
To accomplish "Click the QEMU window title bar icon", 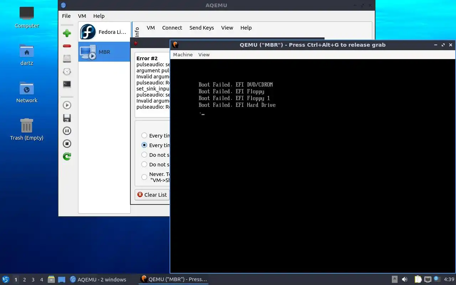I will tap(175, 45).
